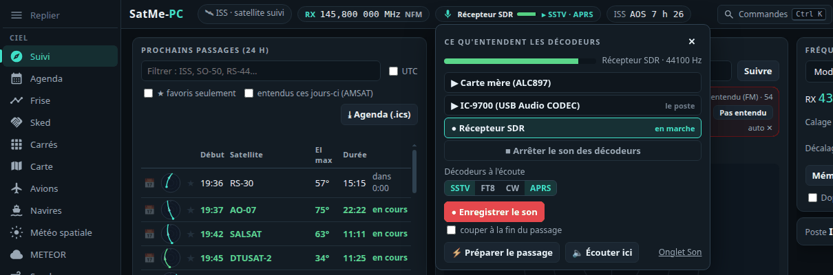Open the Agenda sidebar calendar icon

[17, 78]
